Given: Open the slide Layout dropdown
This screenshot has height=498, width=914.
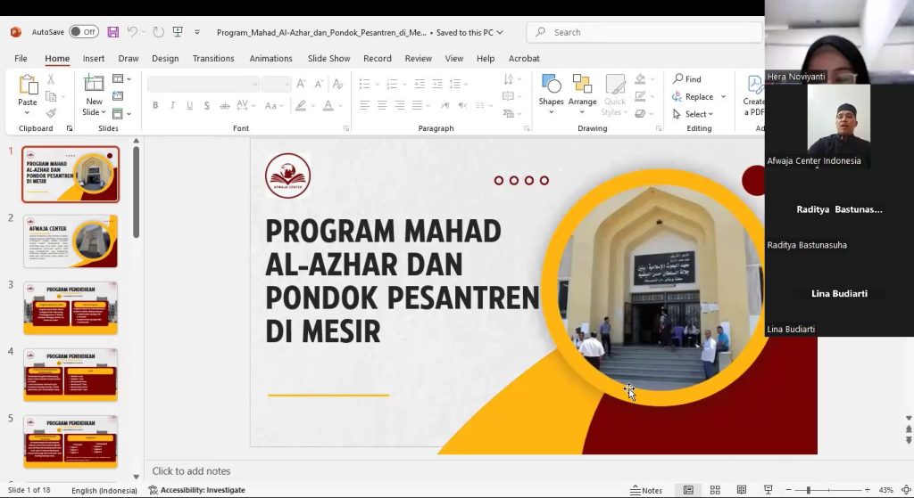Looking at the screenshot, I should coord(121,78).
